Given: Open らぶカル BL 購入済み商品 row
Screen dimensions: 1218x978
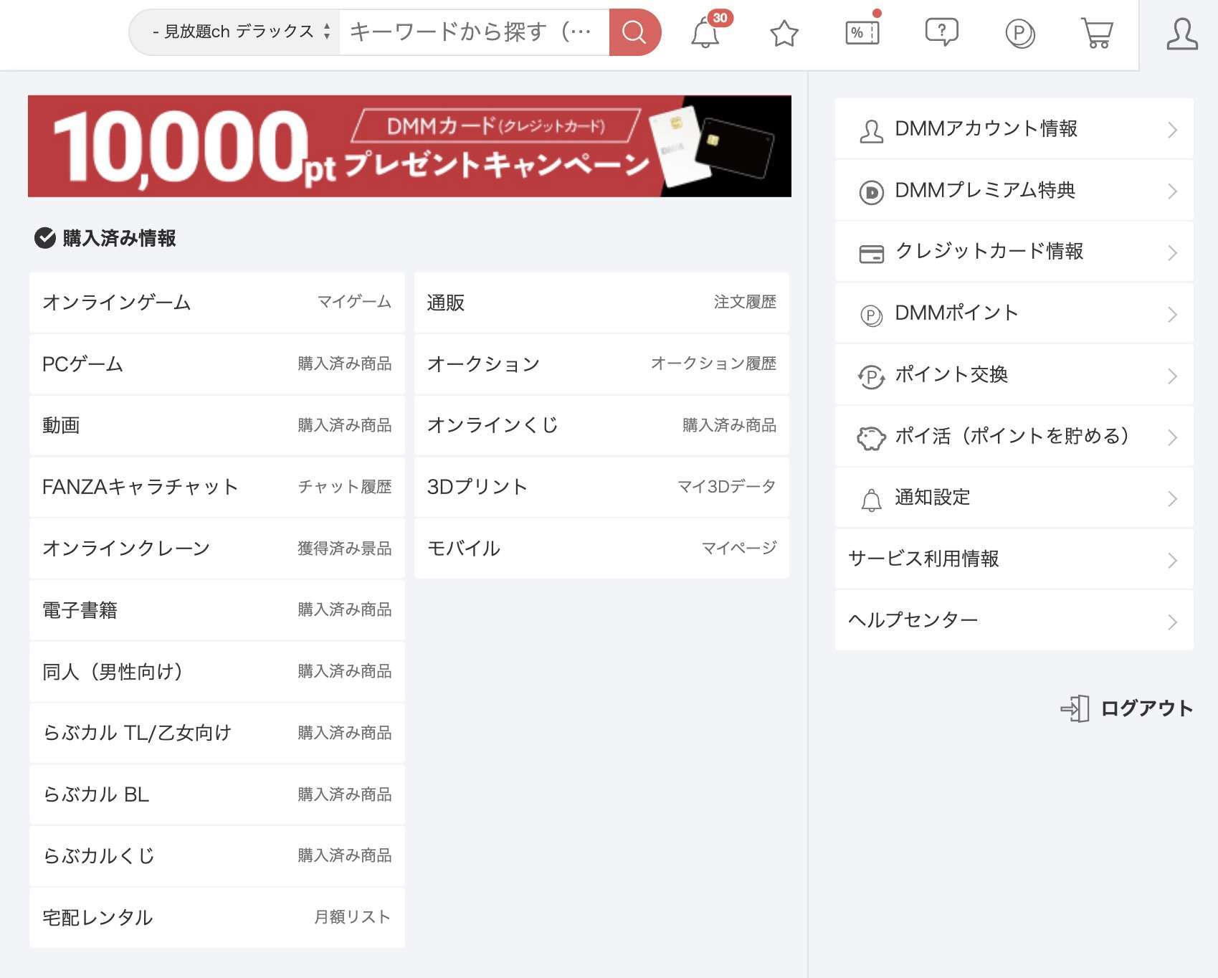Looking at the screenshot, I should point(217,794).
